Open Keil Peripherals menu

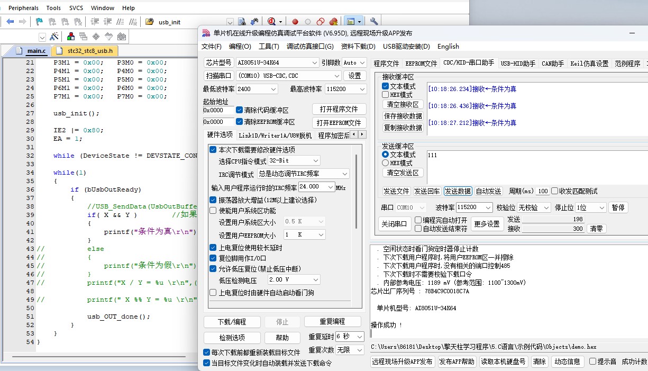click(23, 8)
